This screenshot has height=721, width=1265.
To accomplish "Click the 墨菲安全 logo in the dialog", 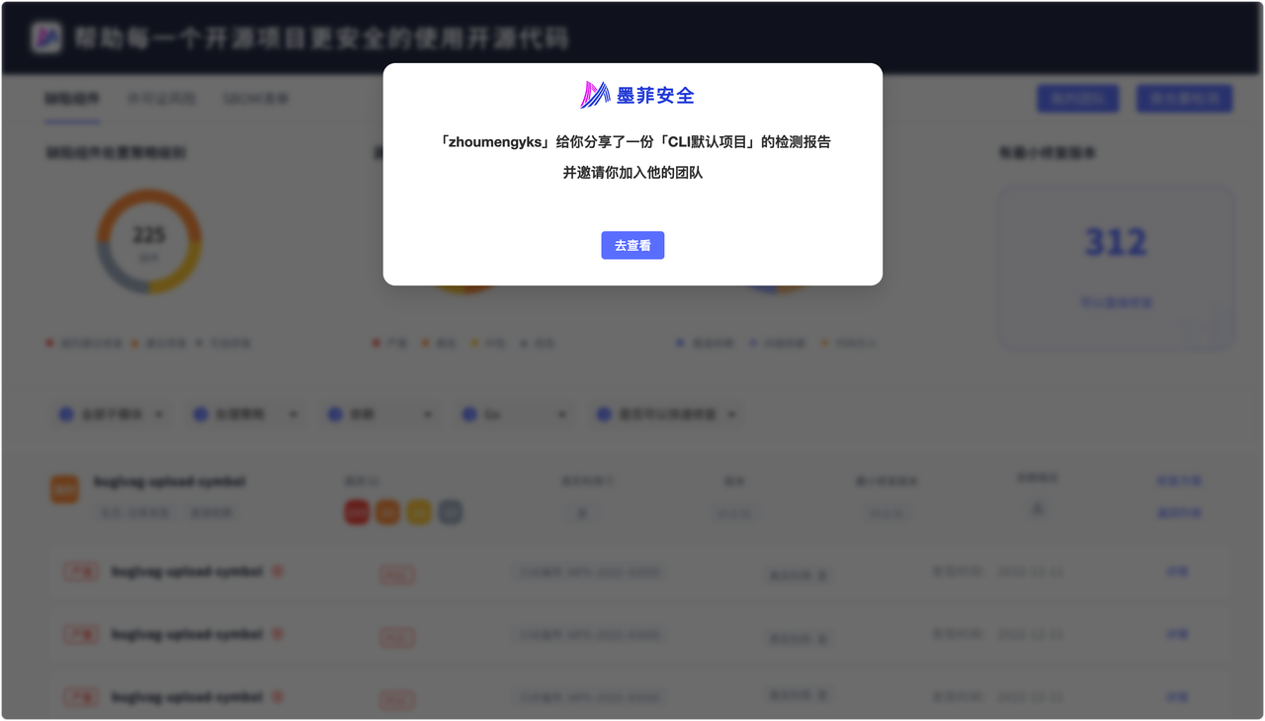I will (637, 95).
